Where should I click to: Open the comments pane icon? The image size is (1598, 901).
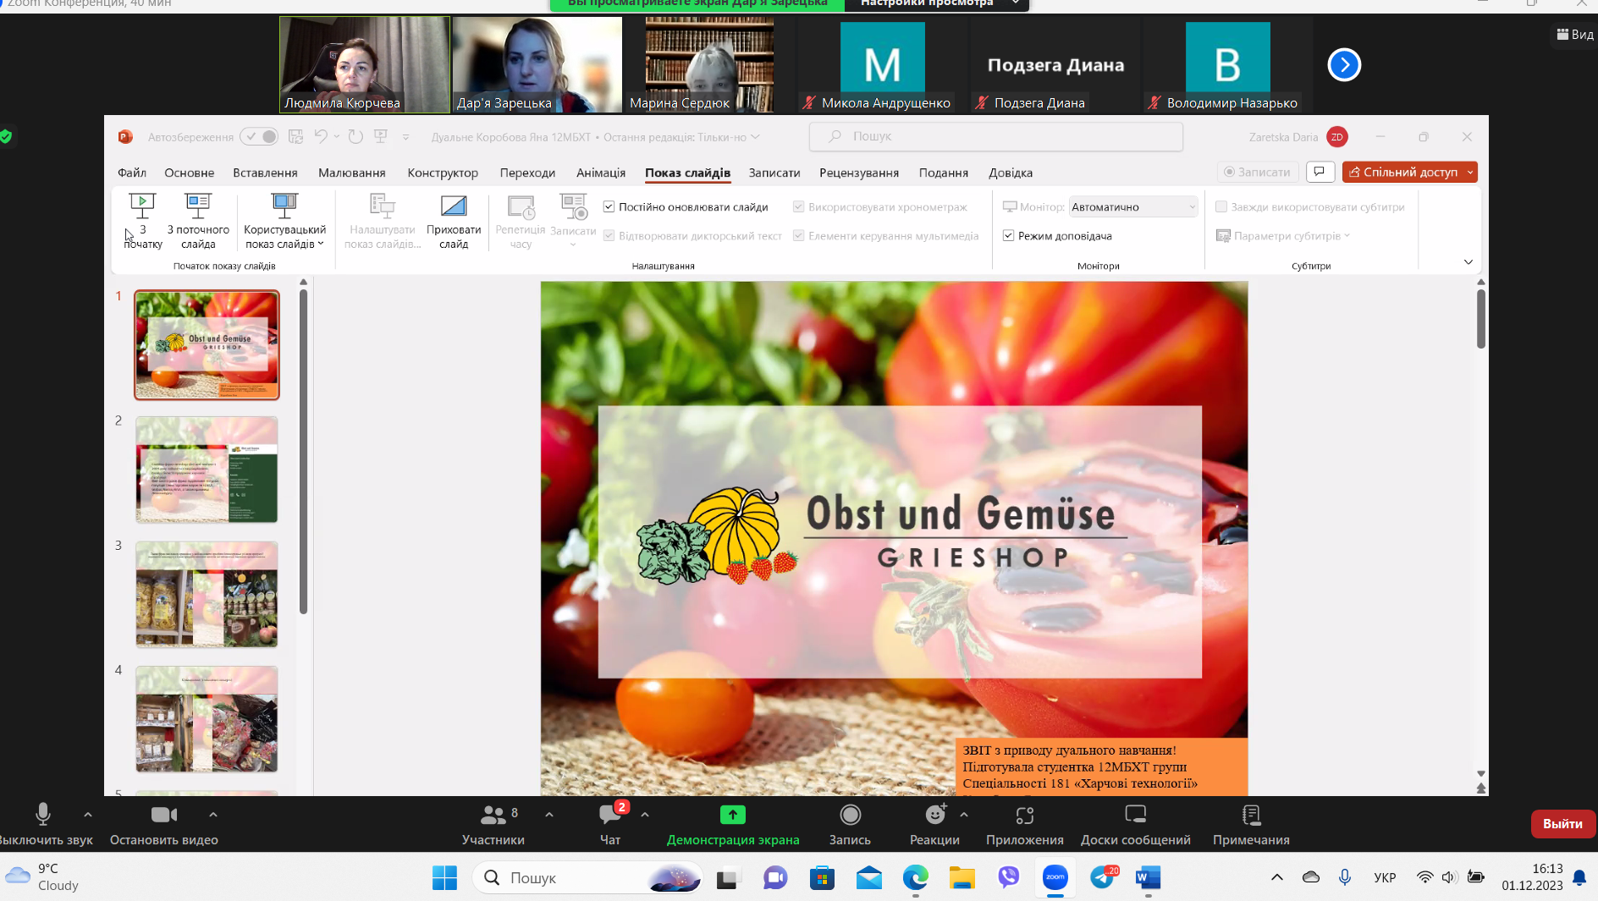pyautogui.click(x=1320, y=172)
